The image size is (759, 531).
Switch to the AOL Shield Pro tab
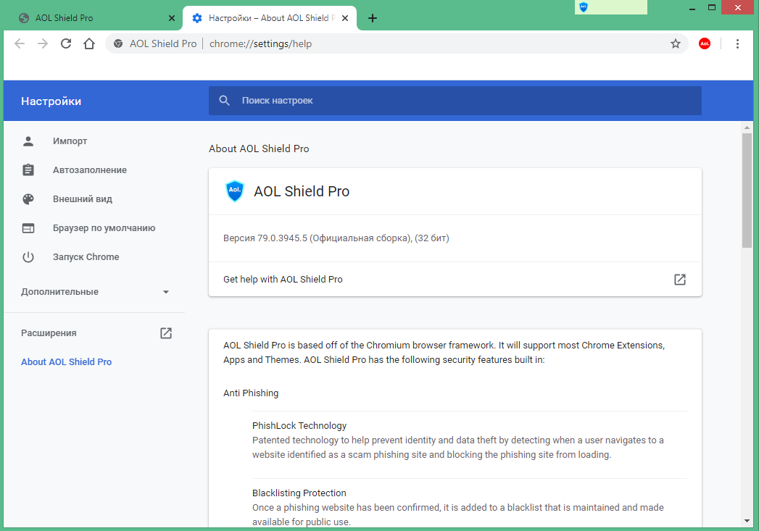(x=94, y=18)
